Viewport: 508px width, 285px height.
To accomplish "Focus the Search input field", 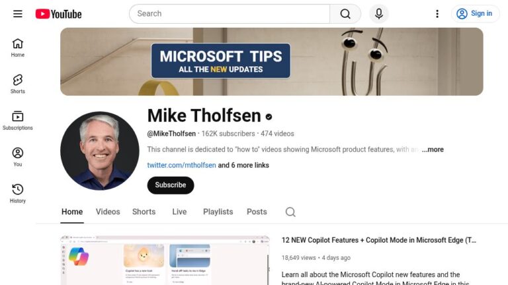I will pyautogui.click(x=230, y=14).
